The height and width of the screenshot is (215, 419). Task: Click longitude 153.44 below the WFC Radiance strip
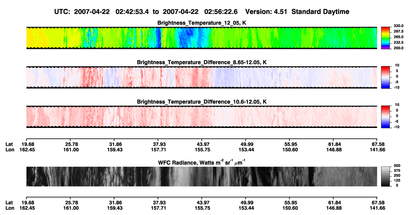pyautogui.click(x=246, y=208)
